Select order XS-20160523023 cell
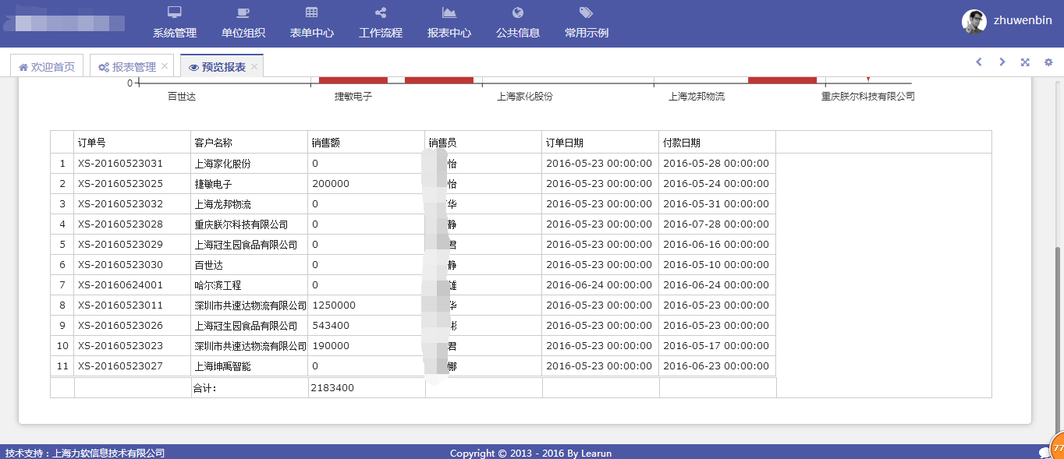 tap(133, 346)
